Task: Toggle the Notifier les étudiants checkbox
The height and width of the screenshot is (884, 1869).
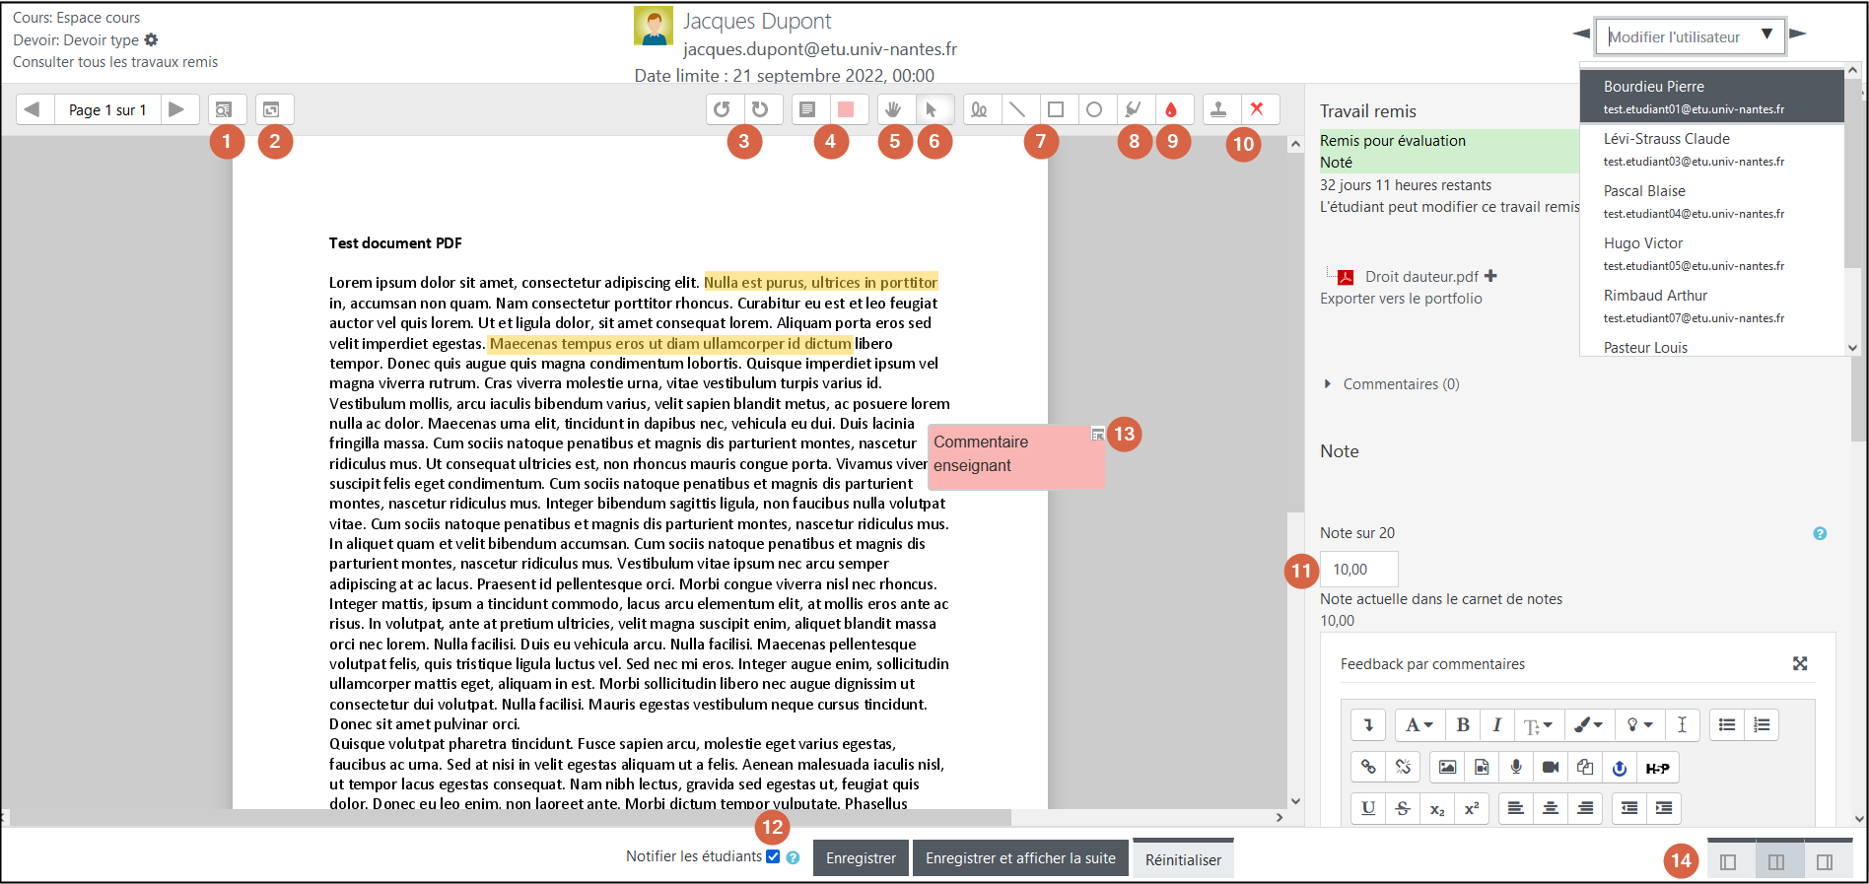Action: [773, 856]
